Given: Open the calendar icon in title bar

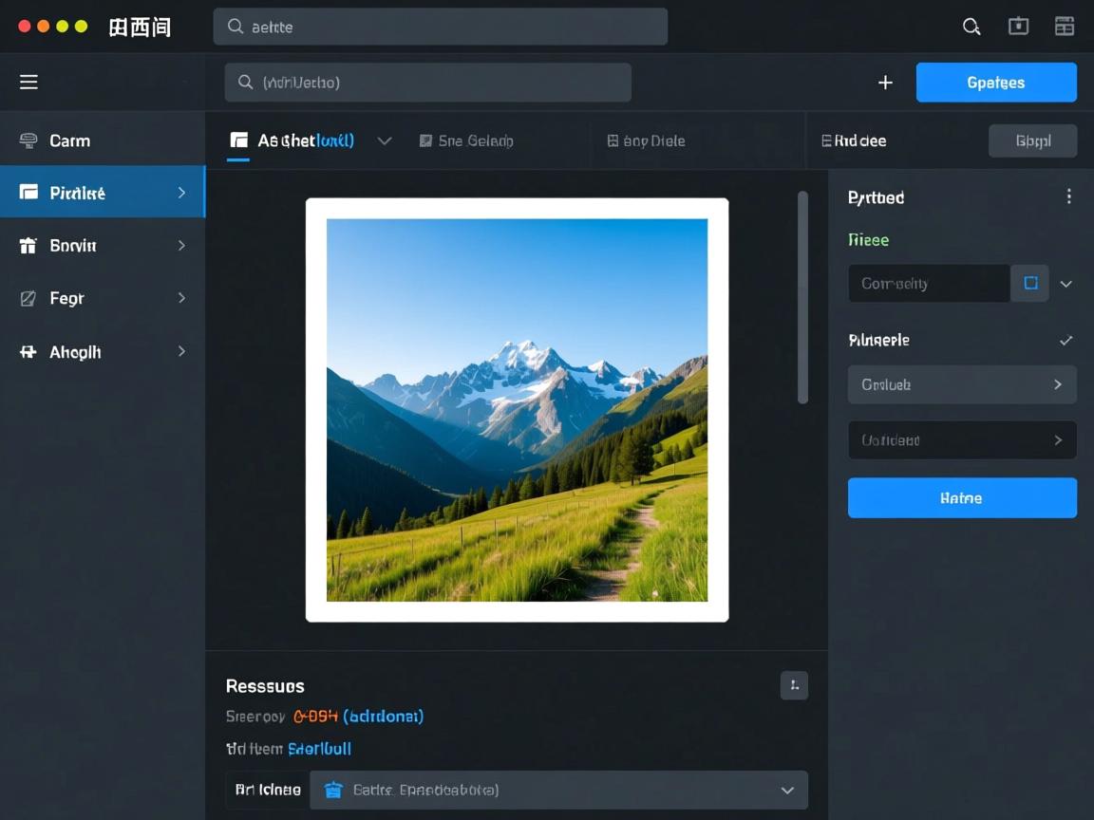Looking at the screenshot, I should (x=1018, y=27).
